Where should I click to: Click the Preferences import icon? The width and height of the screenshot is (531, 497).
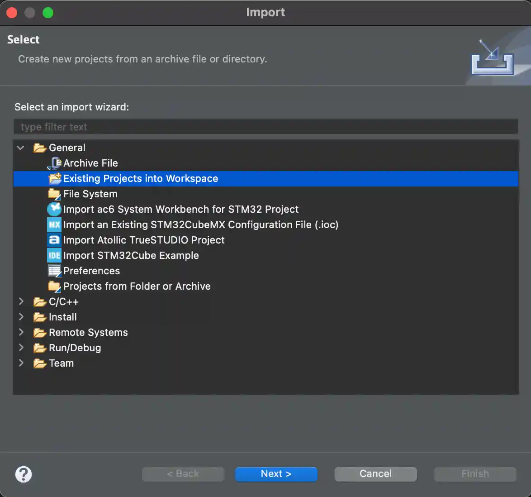54,271
